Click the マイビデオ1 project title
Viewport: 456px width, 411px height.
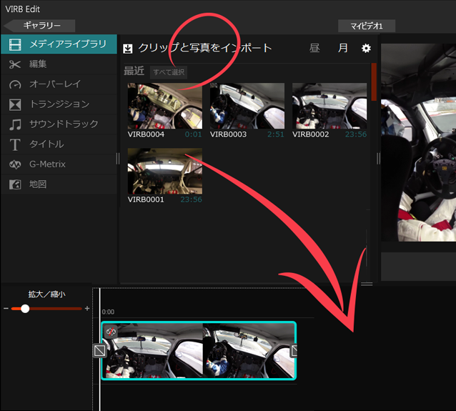367,26
